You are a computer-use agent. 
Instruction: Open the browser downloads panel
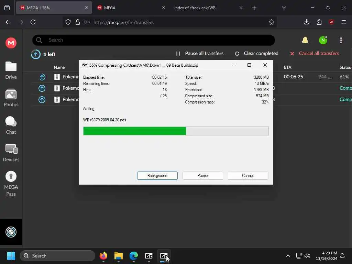click(306, 22)
